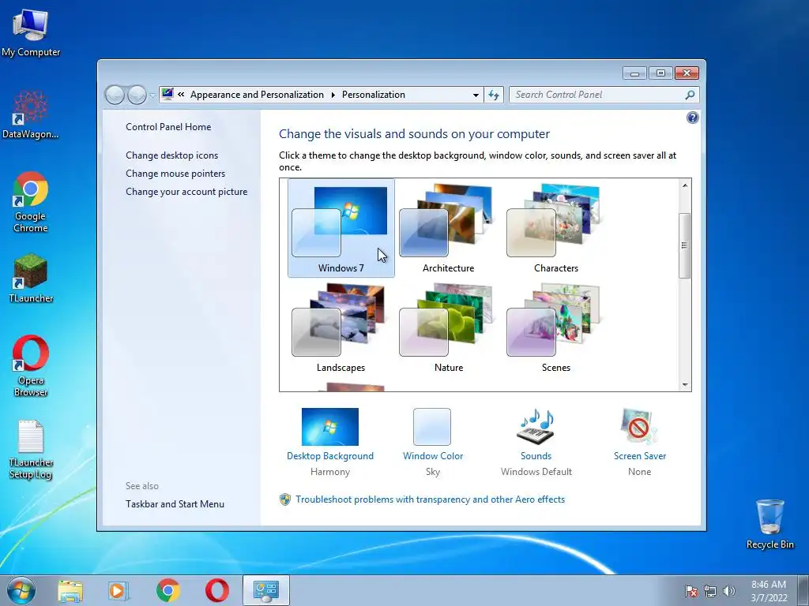Click the Back navigation button
The height and width of the screenshot is (606, 809).
[x=115, y=95]
